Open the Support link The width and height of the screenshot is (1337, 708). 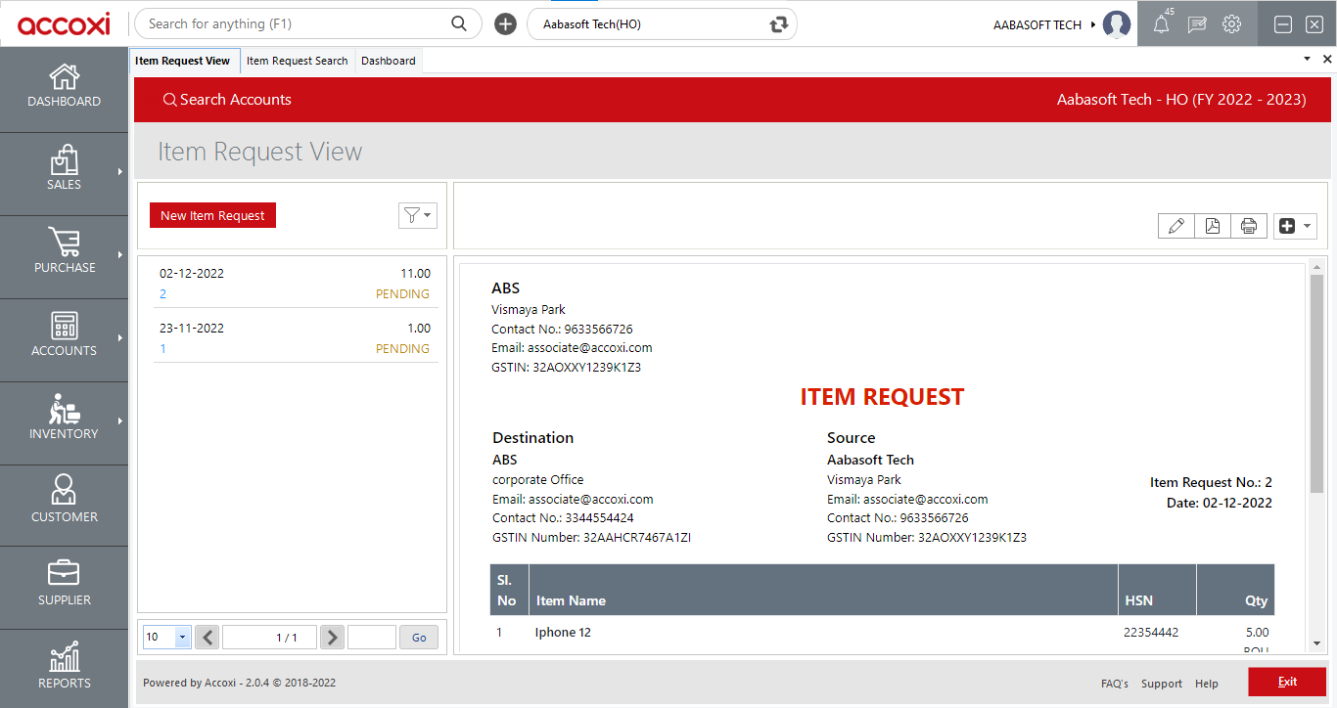coord(1162,684)
